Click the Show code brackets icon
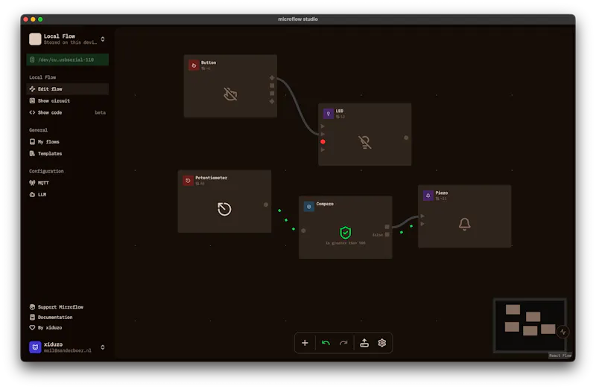 [32, 112]
